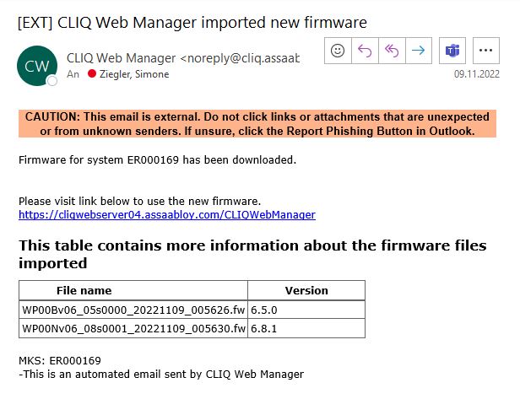Click the email subject heading text

(192, 23)
